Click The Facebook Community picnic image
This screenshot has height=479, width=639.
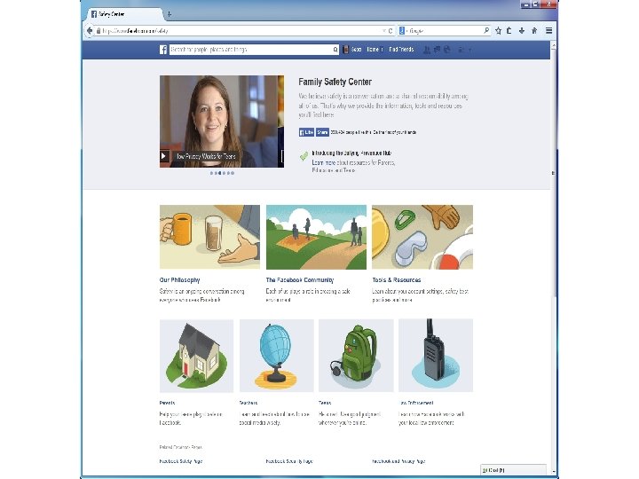[316, 237]
